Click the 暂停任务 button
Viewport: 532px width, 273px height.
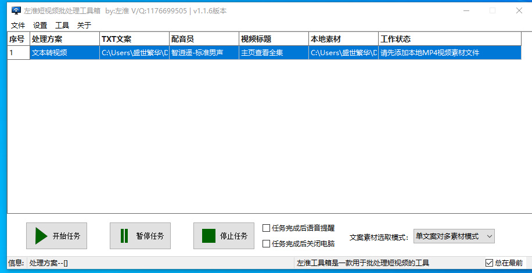tap(140, 236)
